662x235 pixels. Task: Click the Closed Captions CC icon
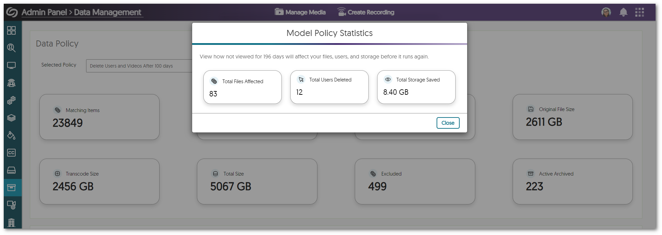point(12,152)
